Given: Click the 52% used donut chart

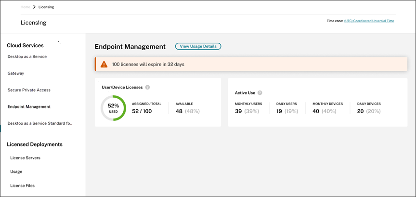Looking at the screenshot, I should click(113, 108).
